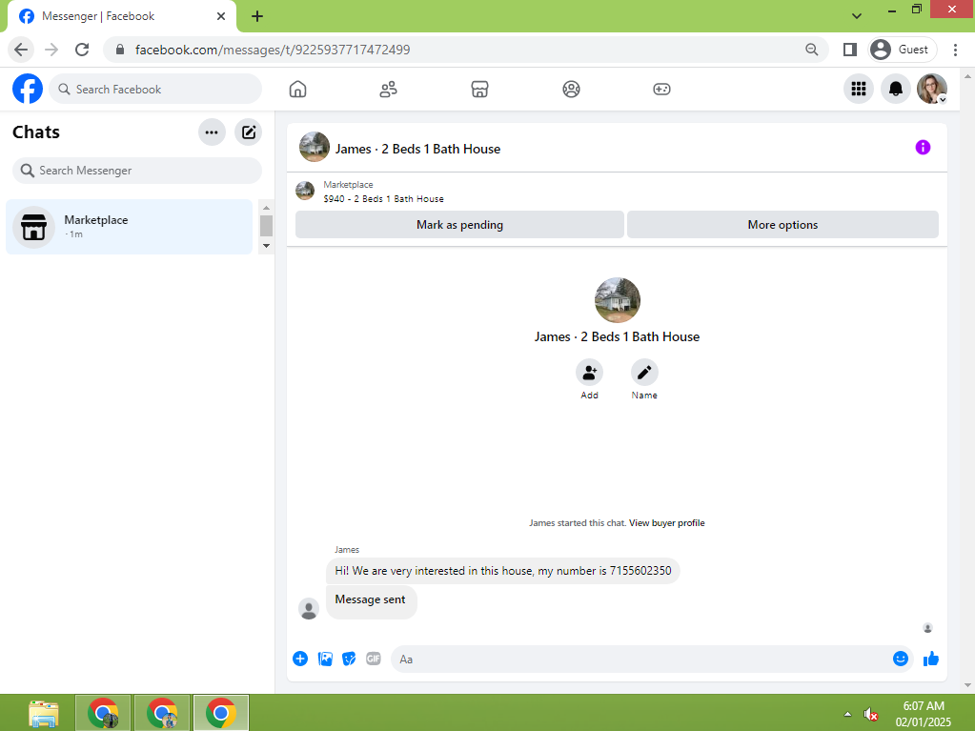Open the Facebook menu grid icon

859,89
